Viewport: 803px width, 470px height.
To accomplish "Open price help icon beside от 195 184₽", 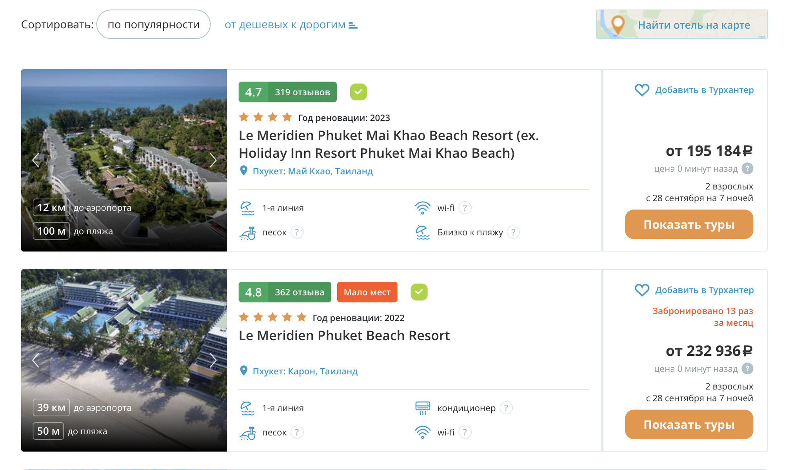I will [747, 169].
